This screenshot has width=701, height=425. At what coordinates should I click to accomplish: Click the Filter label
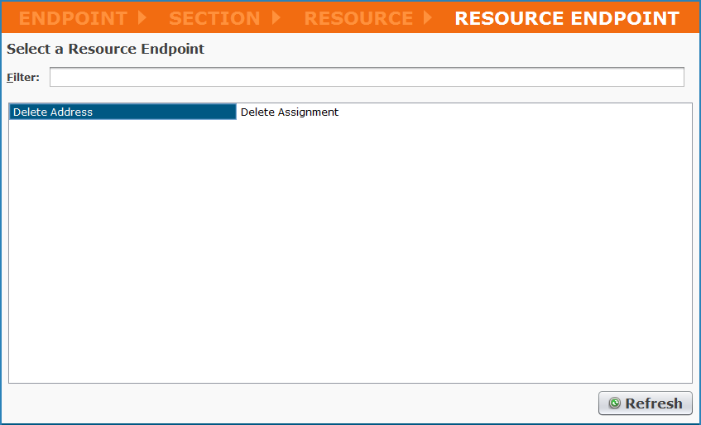point(23,77)
